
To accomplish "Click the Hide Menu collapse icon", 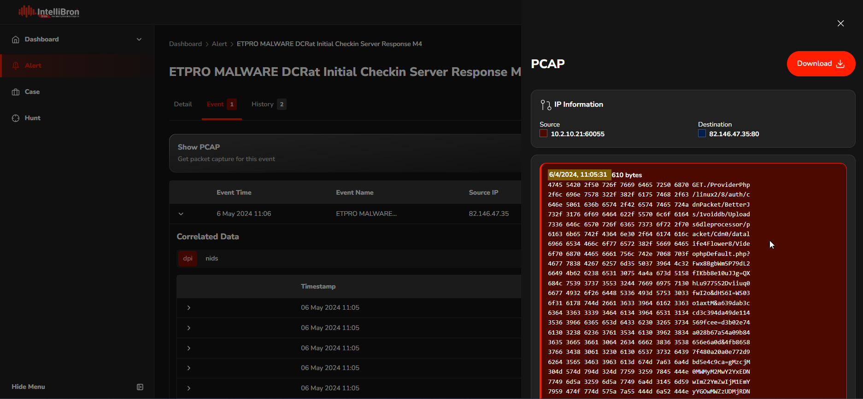I will [x=140, y=387].
